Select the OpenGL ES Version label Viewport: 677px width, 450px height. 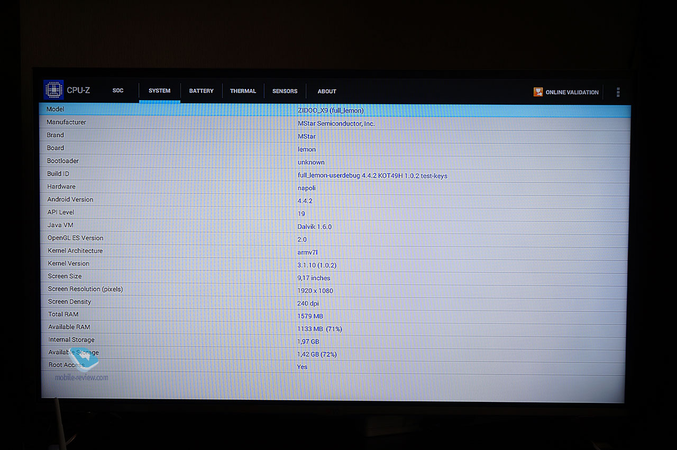(76, 238)
